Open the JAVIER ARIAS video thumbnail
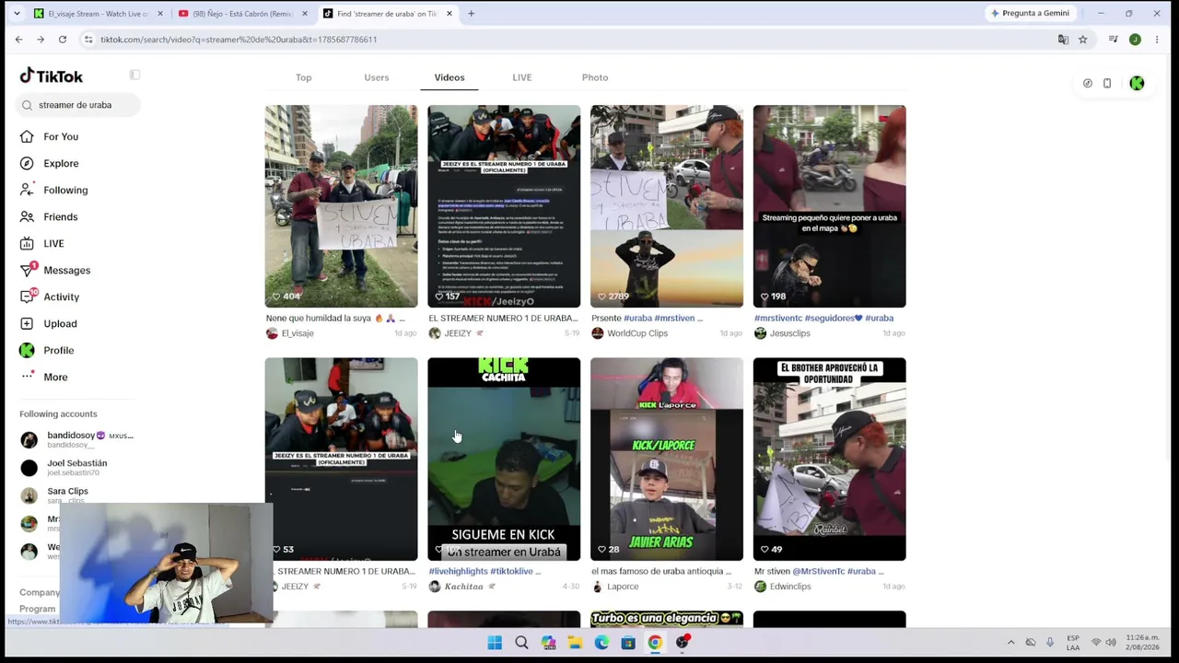Screen dimensions: 1179x663 [667, 459]
